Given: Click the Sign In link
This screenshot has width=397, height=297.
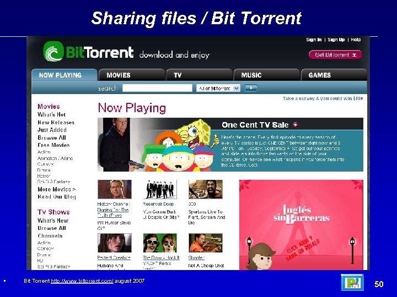Looking at the screenshot, I should (x=314, y=40).
